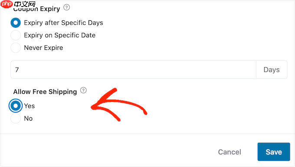The image size is (295, 167).
Task: Click the "Expiry on Specific Date" label text
Action: point(59,35)
